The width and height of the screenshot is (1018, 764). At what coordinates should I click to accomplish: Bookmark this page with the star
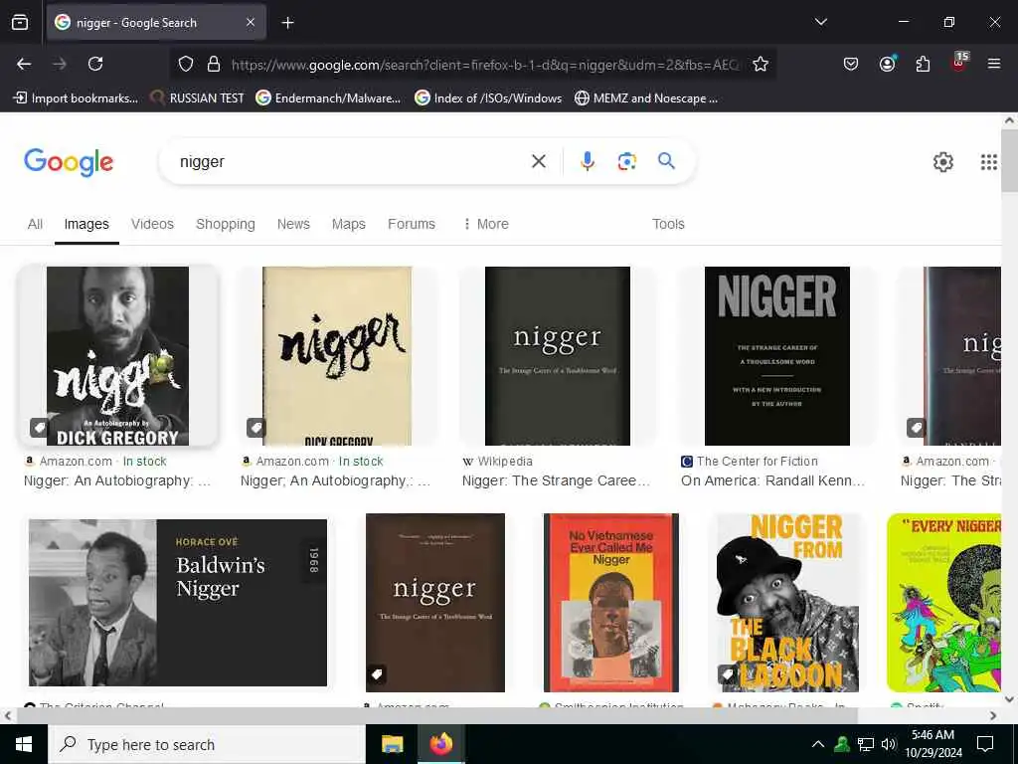pos(761,65)
